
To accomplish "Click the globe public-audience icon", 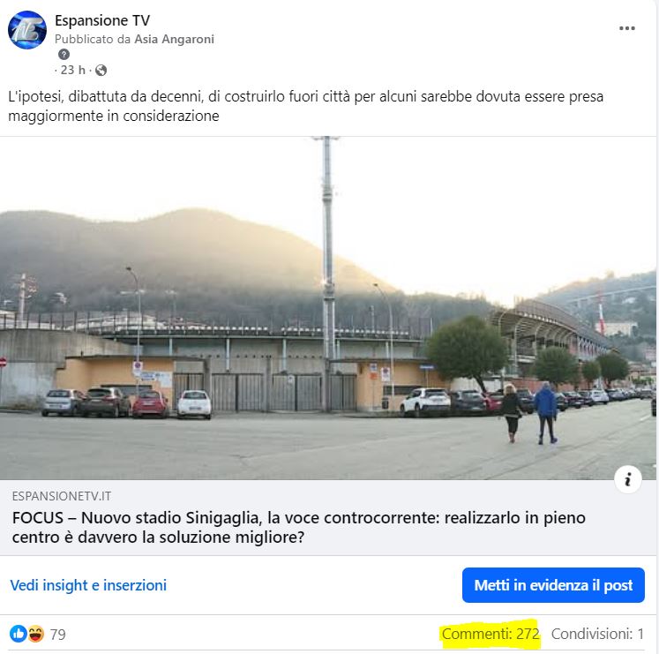I will (101, 71).
